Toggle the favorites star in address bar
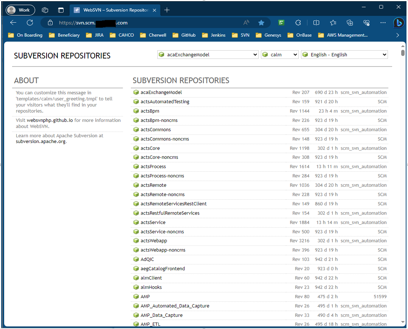 point(261,23)
